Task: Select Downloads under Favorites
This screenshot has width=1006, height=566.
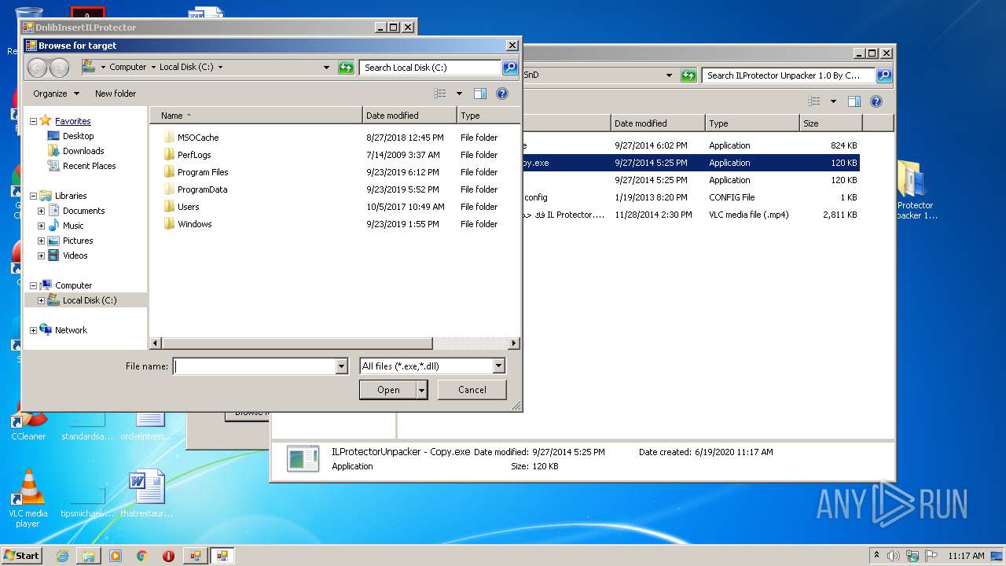Action: [x=83, y=151]
